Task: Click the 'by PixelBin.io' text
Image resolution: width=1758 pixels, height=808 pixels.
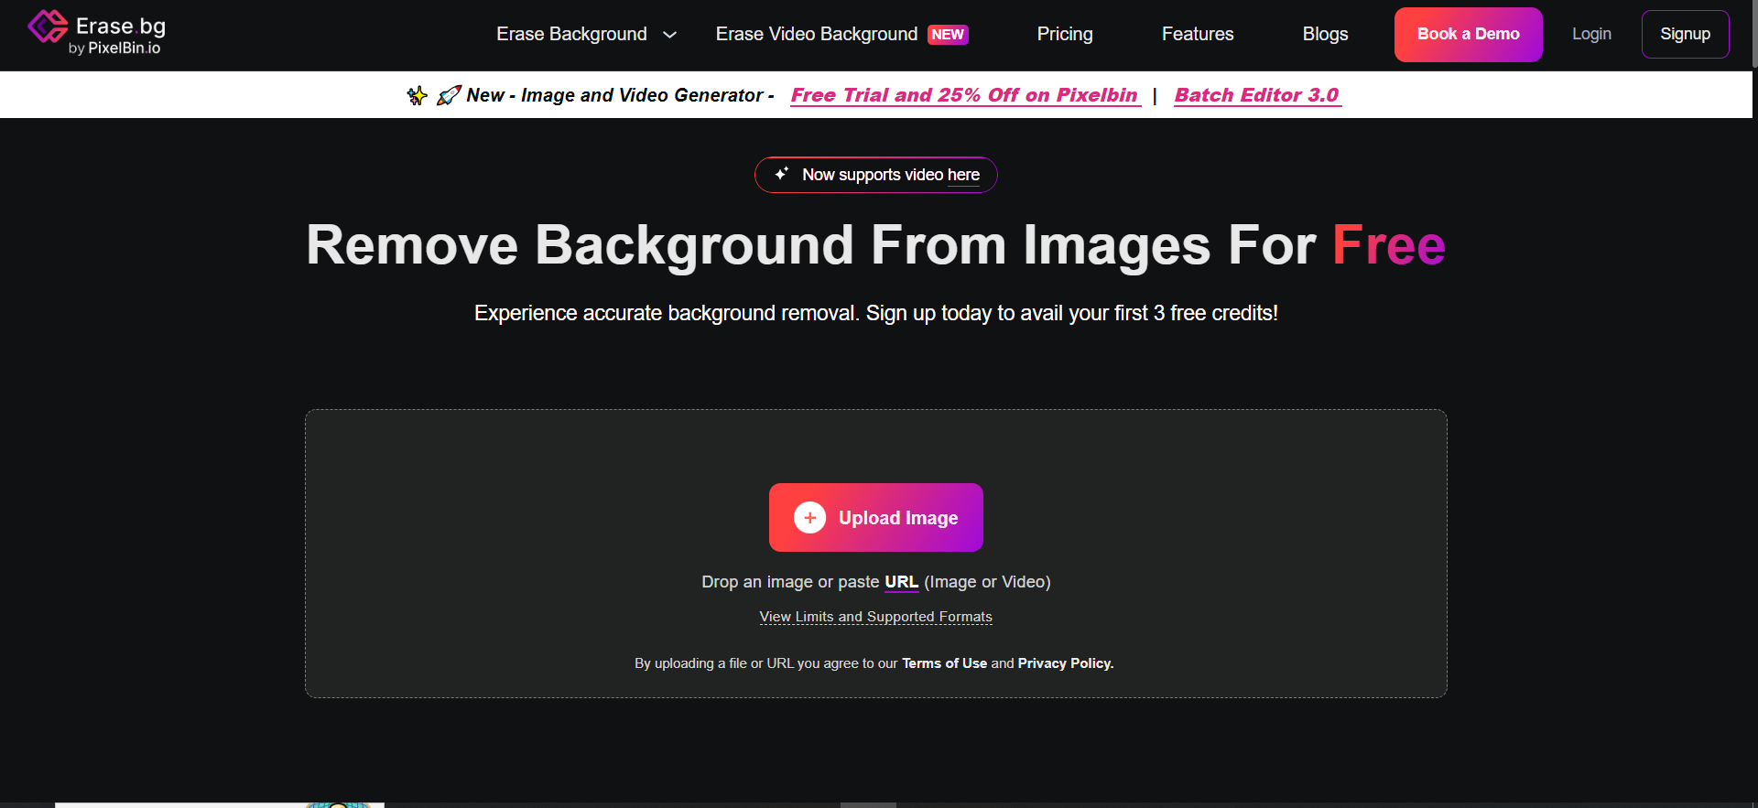Action: [x=114, y=48]
